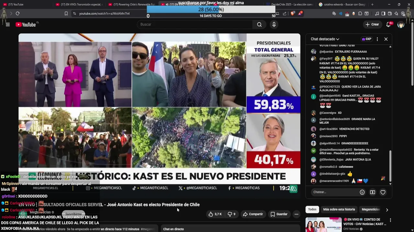Viewport: 414px width, 232px height.
Task: Switch to the 'Powering Chile's Renewable' tab
Action: click(131, 5)
